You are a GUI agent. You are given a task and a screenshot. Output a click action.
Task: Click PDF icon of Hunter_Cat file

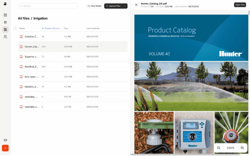[21, 47]
